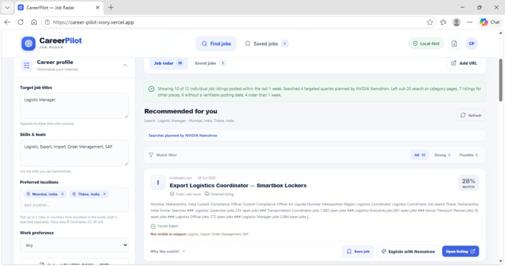
Task: Click the Local-first badge
Action: (x=426, y=43)
